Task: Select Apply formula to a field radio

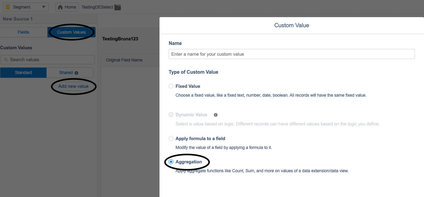Action: pos(171,139)
